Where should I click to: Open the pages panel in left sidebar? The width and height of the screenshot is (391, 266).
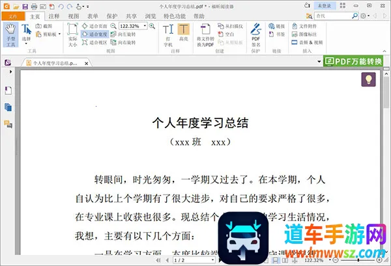click(x=8, y=106)
